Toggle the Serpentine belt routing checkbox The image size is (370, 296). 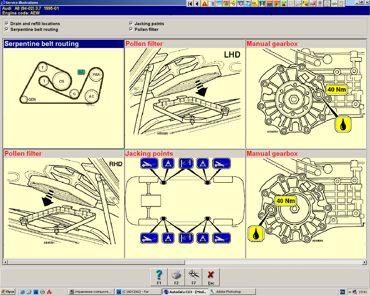click(x=7, y=30)
